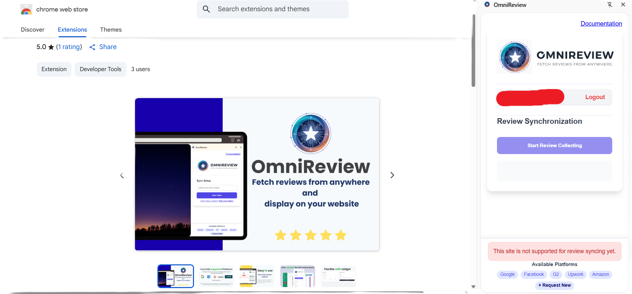Open the Themes tab
The width and height of the screenshot is (632, 294).
click(111, 30)
